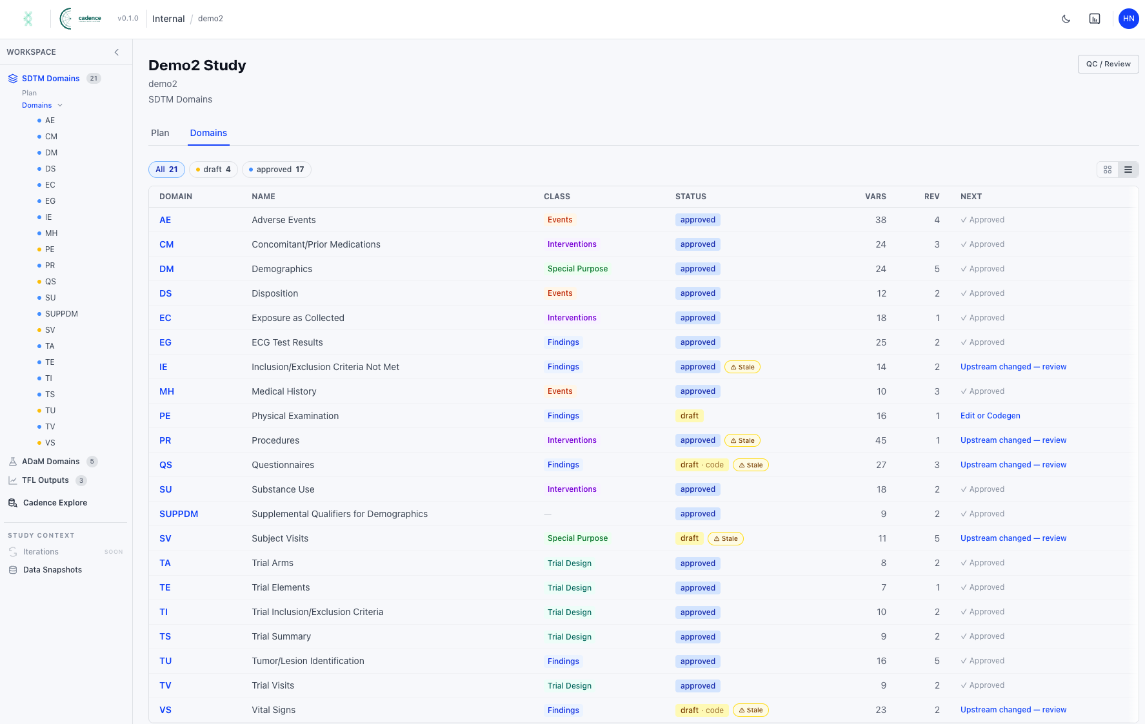Click the Stale warning badge on SV row

coord(726,538)
